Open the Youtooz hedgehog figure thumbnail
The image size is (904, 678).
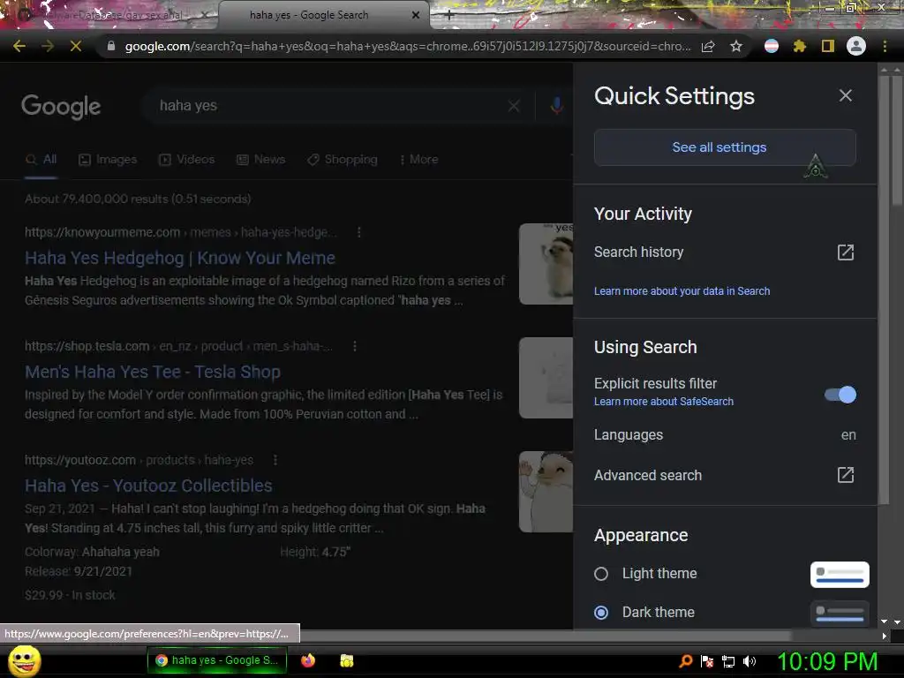pos(546,492)
